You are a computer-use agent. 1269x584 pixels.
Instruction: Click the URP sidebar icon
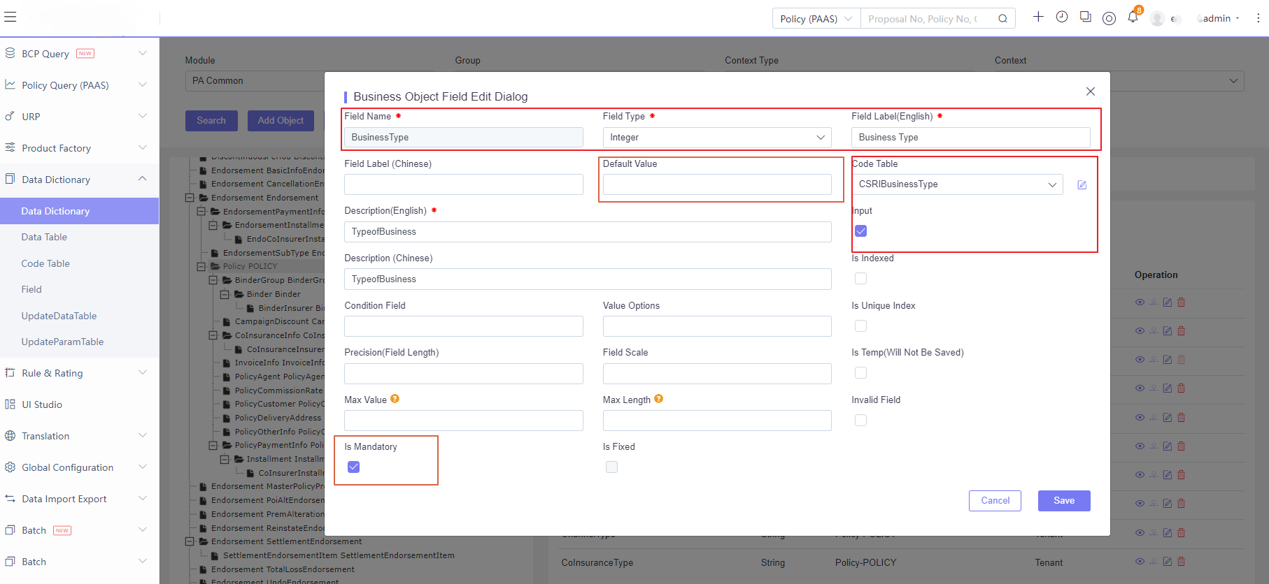pos(10,116)
